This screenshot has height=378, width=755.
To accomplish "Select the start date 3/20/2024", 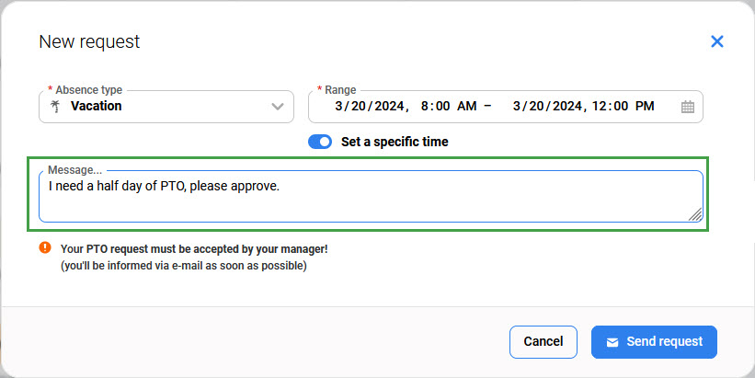I will tap(370, 107).
